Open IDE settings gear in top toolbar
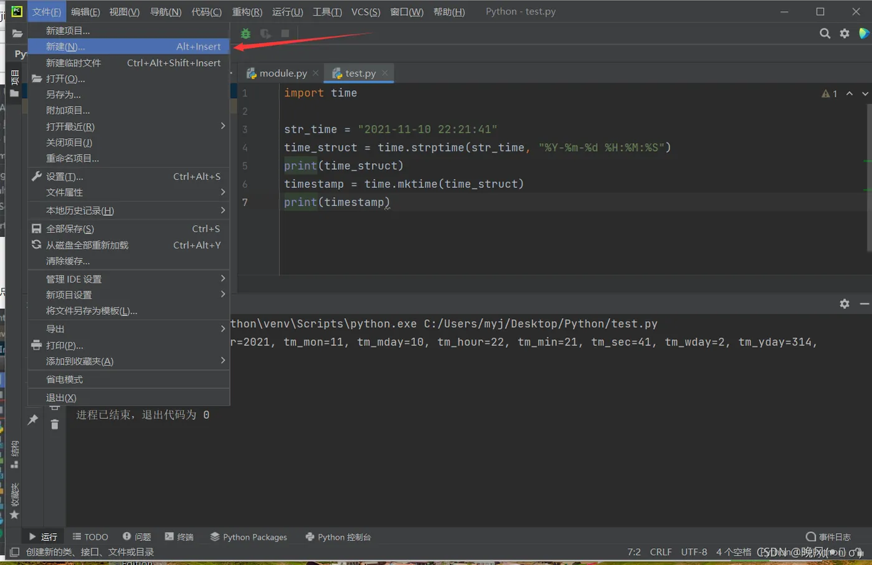 845,34
